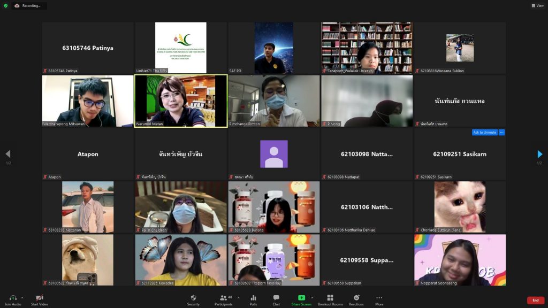Open the Participants panel
This screenshot has width=548, height=308.
point(223,299)
